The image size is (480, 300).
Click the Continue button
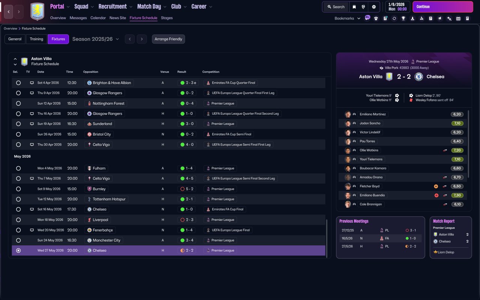point(443,7)
